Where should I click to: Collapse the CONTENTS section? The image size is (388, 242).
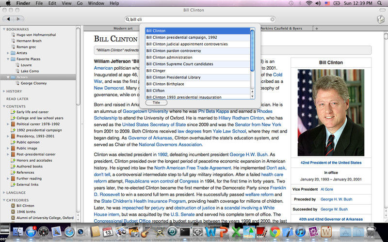tap(4, 106)
